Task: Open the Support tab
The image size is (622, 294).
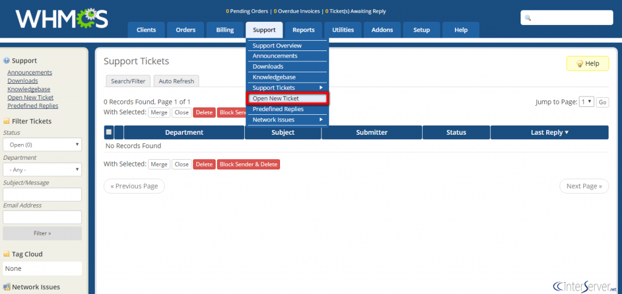Action: tap(264, 30)
